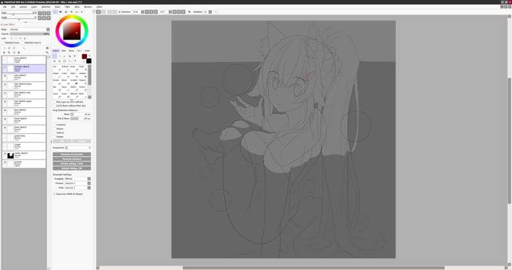512x270 pixels.
Task: Open the layer blending Mode dropdown
Action: click(x=29, y=29)
